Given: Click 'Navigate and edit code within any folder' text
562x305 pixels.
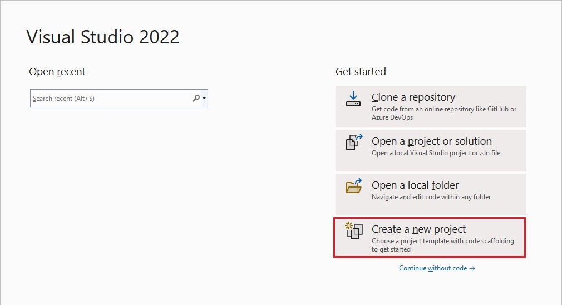Looking at the screenshot, I should coord(431,197).
